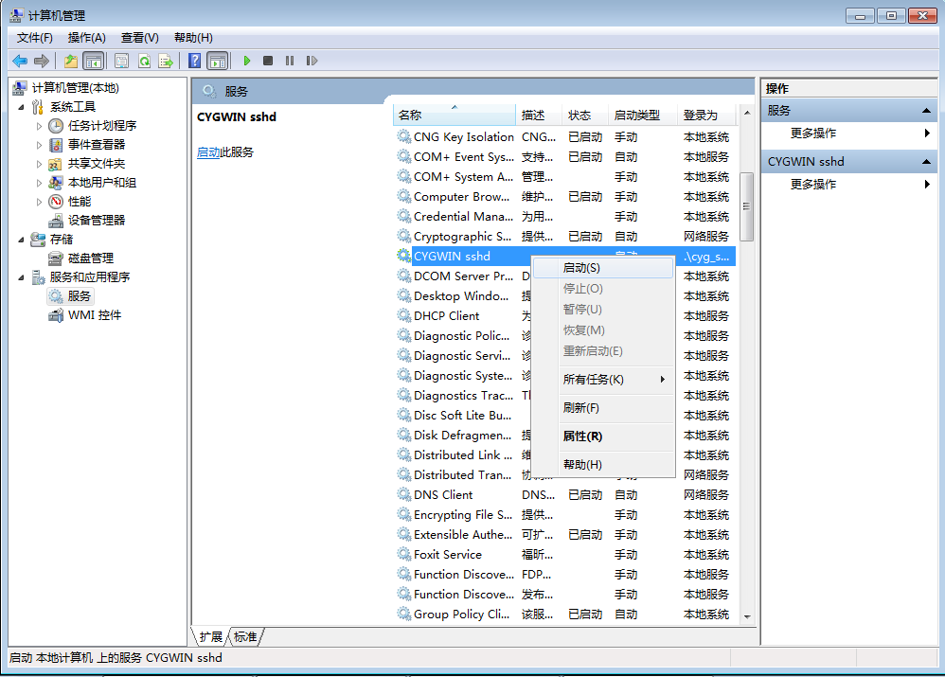Click the Forward arrow toolbar icon
The height and width of the screenshot is (677, 945).
[x=42, y=61]
